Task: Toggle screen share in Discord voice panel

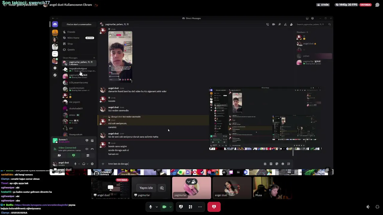Action: point(74,155)
